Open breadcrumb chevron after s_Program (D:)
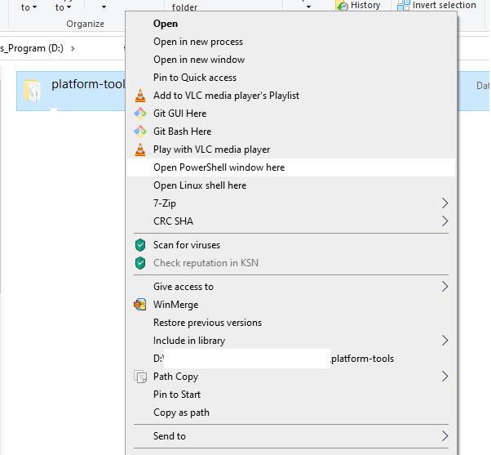 pos(73,49)
